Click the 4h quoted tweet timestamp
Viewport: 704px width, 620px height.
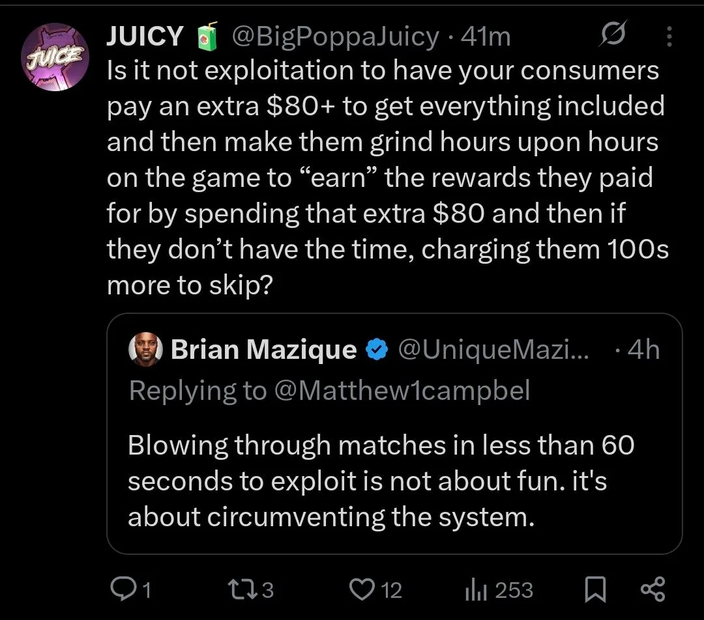click(643, 350)
